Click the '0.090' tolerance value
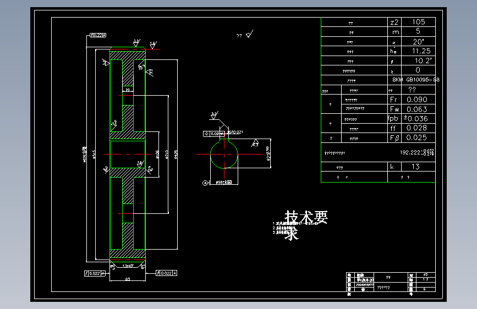Viewport: 477px width, 309px height. (418, 100)
